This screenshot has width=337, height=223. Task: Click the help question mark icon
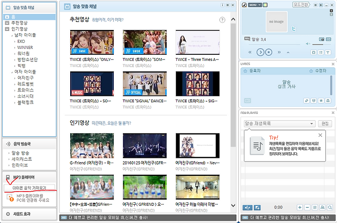coord(222,20)
